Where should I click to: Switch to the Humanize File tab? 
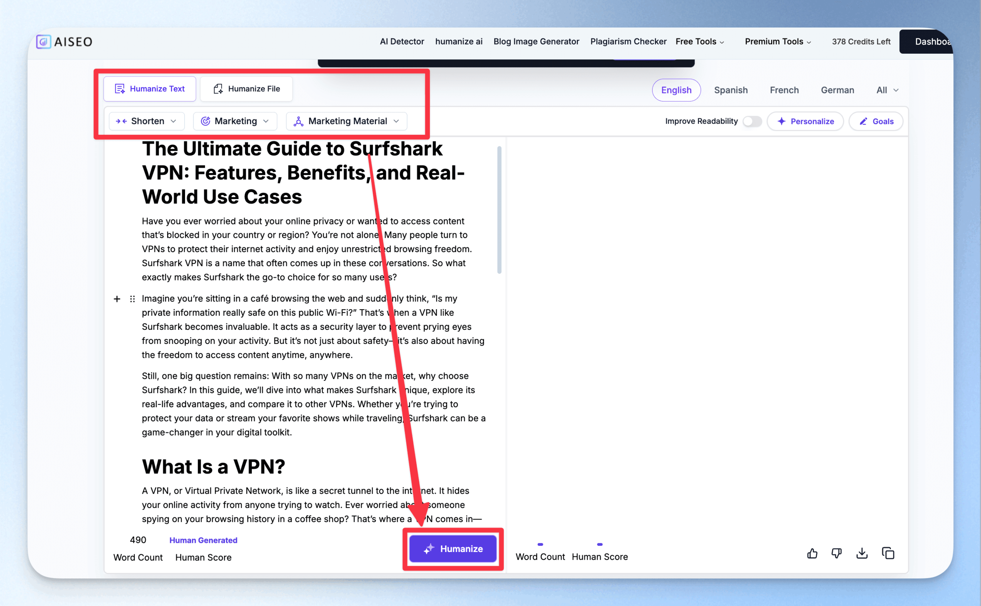point(246,89)
